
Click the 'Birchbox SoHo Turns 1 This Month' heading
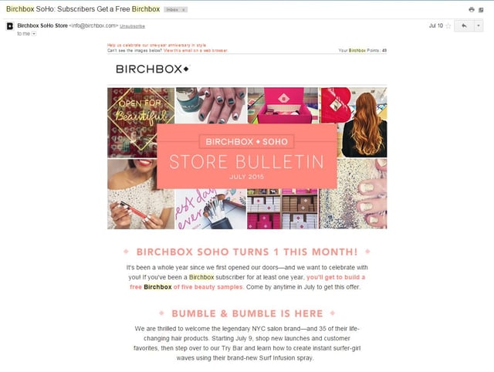(x=247, y=252)
